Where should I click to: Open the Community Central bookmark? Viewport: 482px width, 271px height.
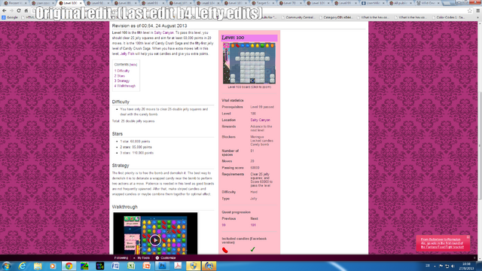coord(298,17)
